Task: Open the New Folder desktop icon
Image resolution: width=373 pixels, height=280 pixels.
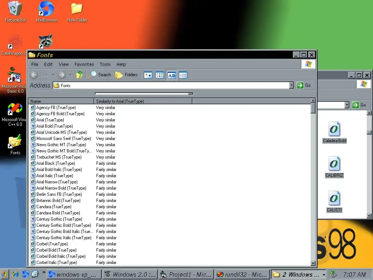Action: coord(77,12)
